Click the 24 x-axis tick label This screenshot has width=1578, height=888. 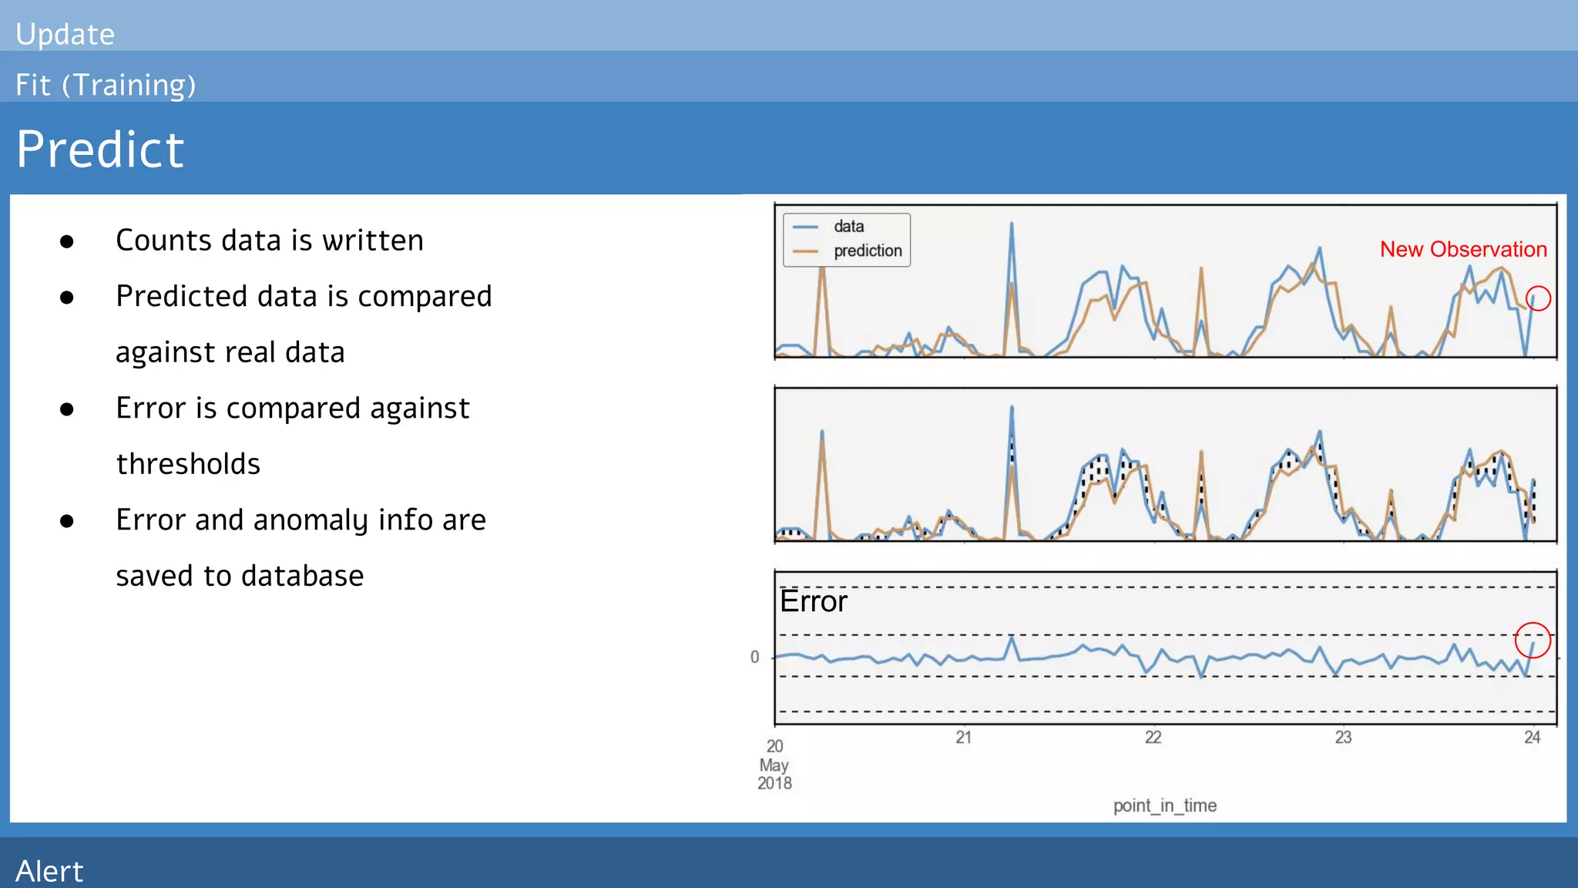click(x=1533, y=738)
